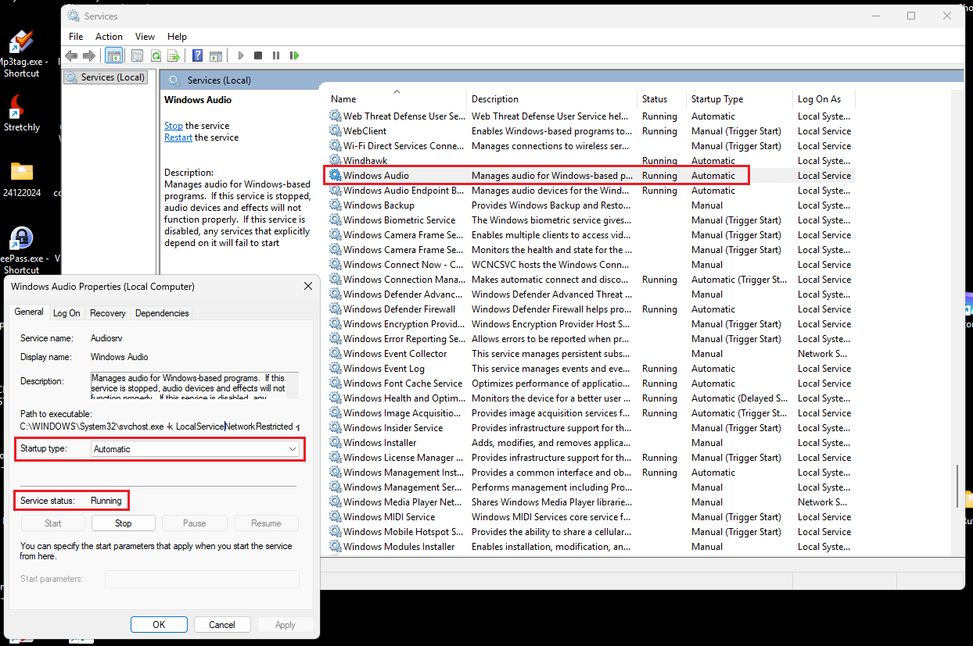Click the gear icon beside Windows MIDI Service
Image resolution: width=973 pixels, height=646 pixels.
336,517
